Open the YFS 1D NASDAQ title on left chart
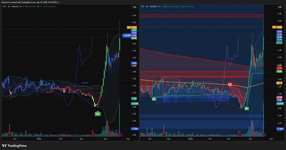286x150 pixels. click(10, 7)
